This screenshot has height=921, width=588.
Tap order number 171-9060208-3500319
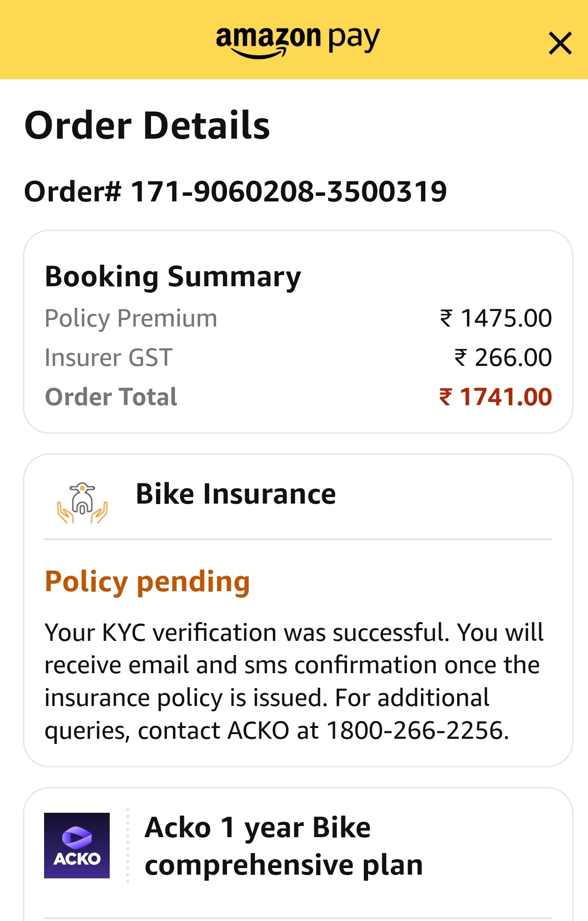click(288, 192)
